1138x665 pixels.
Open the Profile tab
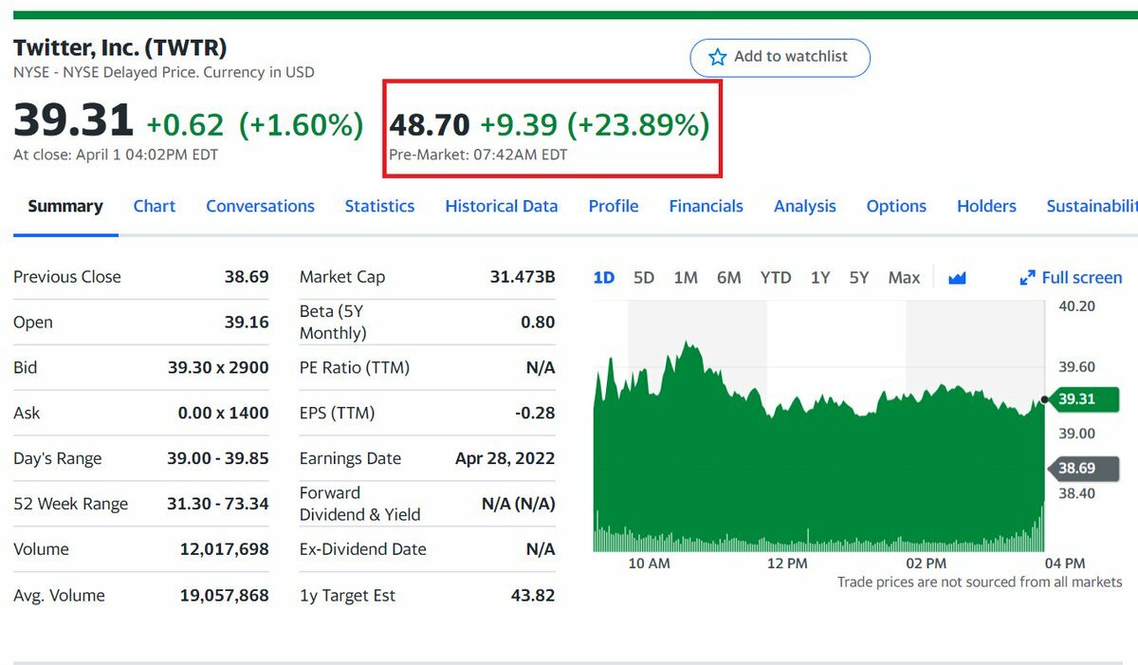coord(613,206)
